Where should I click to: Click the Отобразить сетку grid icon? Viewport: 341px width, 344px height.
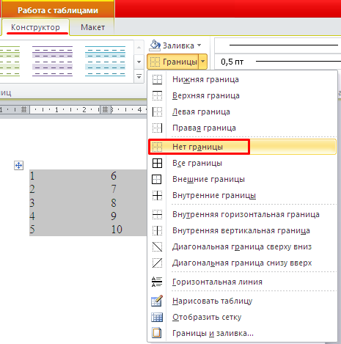[157, 317]
